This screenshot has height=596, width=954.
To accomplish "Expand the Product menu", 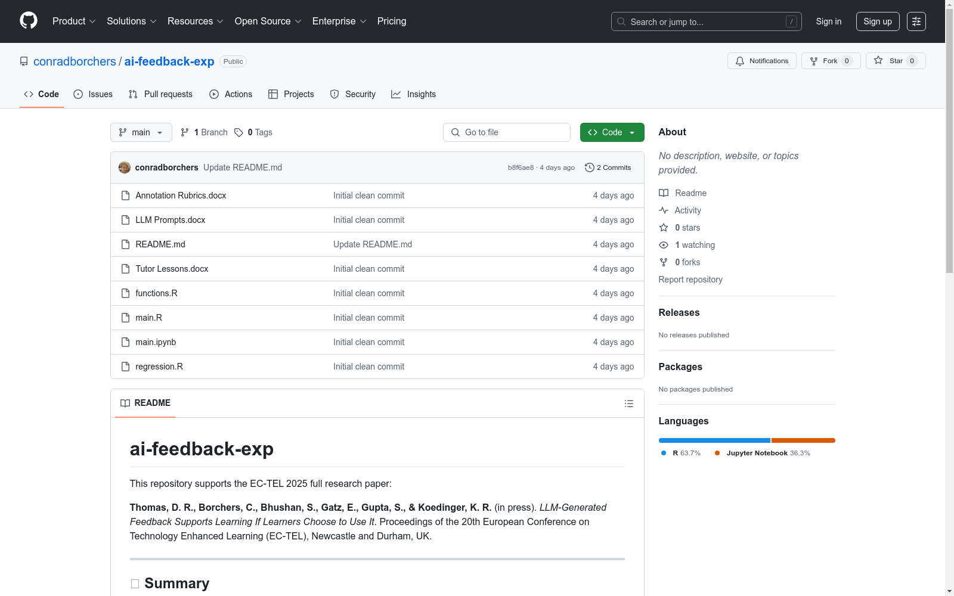I will (x=74, y=21).
